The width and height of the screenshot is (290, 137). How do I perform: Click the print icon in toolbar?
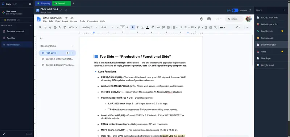coord(55,27)
